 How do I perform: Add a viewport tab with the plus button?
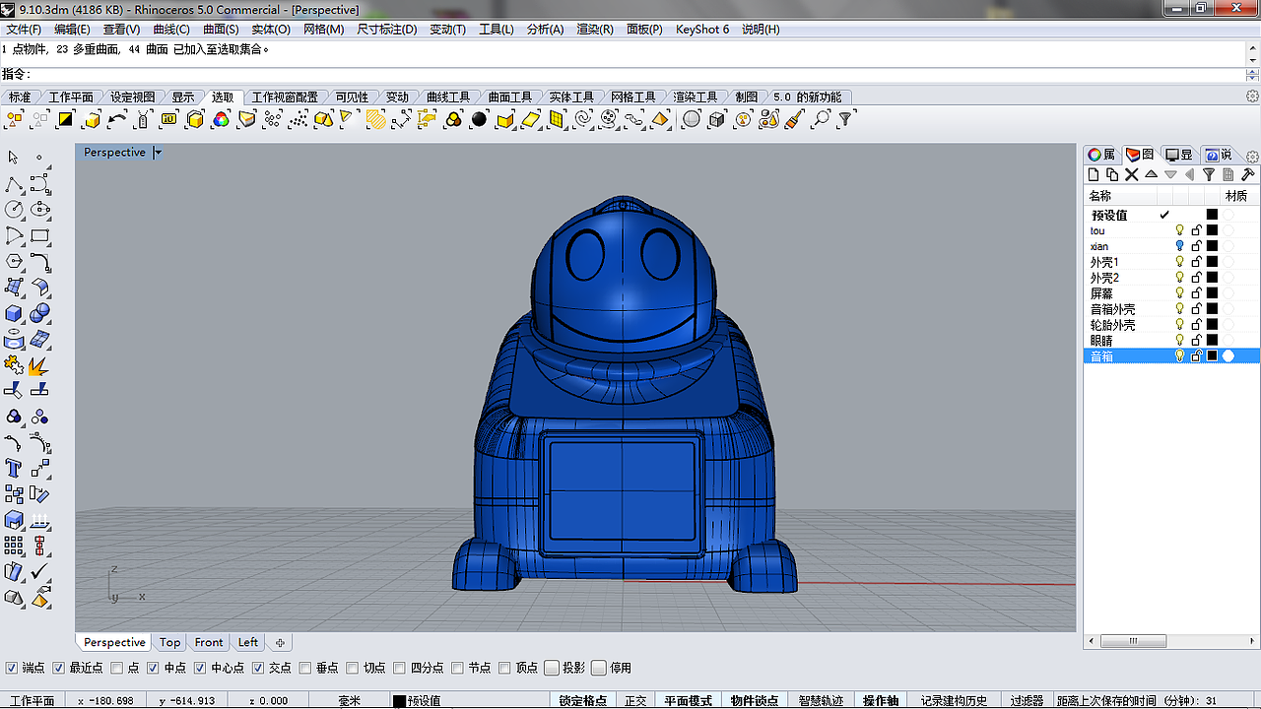[280, 643]
